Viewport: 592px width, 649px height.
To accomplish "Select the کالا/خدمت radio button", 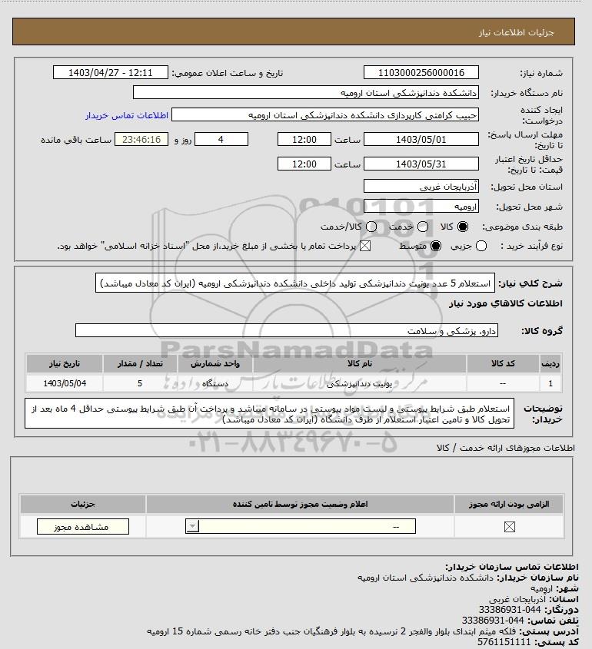I will click(x=371, y=227).
